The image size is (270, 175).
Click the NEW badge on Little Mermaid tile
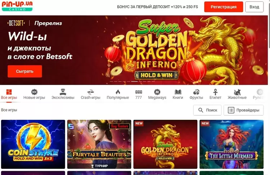point(205,123)
